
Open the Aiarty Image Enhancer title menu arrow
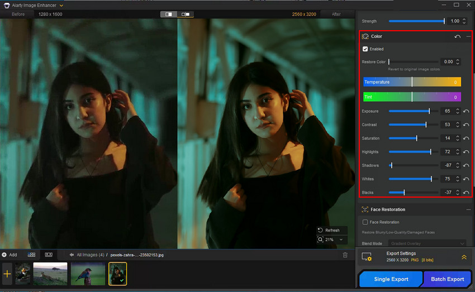coord(61,6)
